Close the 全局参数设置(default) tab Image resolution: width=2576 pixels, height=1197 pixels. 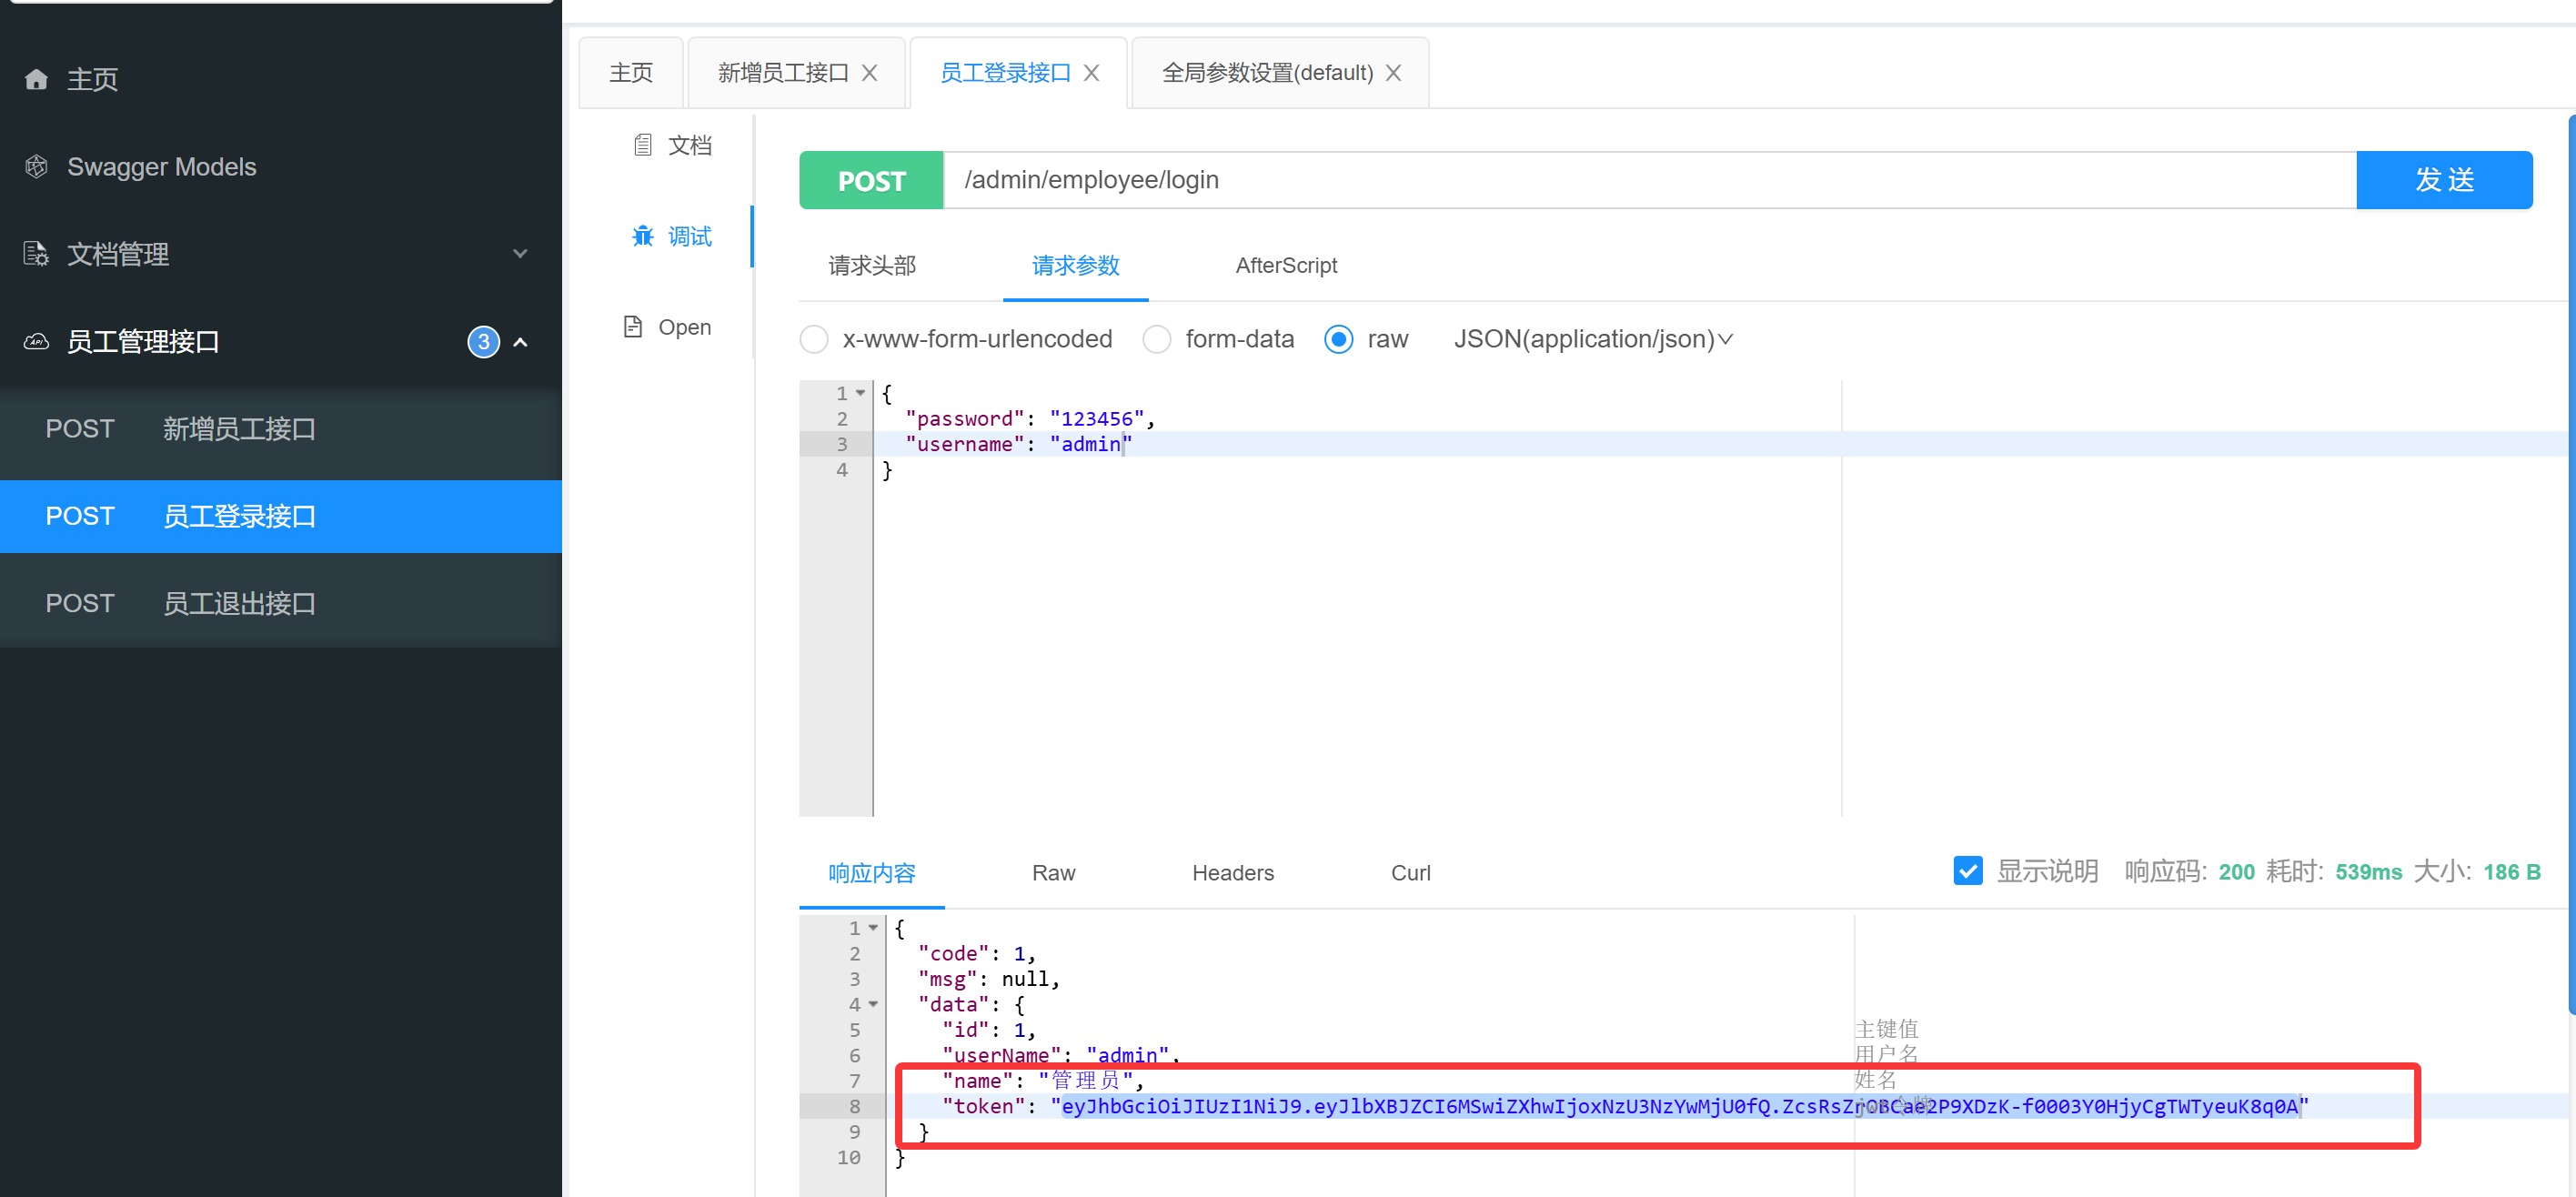(x=1393, y=73)
